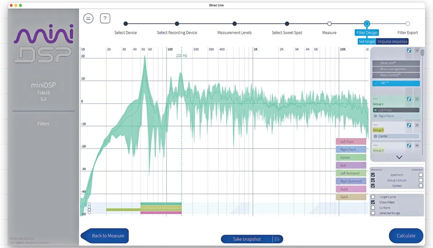Open the snapshot list icon
Image resolution: width=433 pixels, height=248 pixels.
(277, 239)
